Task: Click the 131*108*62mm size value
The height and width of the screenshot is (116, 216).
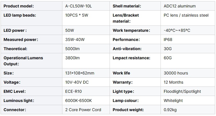Action: pyautogui.click(x=80, y=73)
